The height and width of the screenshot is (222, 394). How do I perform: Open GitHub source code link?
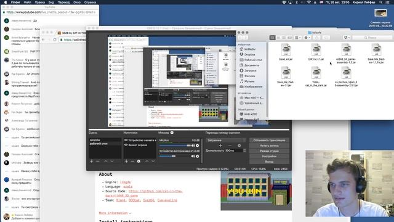[143, 193]
